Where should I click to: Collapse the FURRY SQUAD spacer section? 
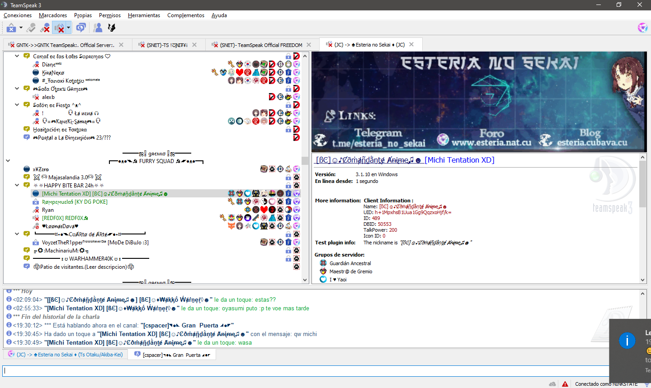pyautogui.click(x=8, y=161)
